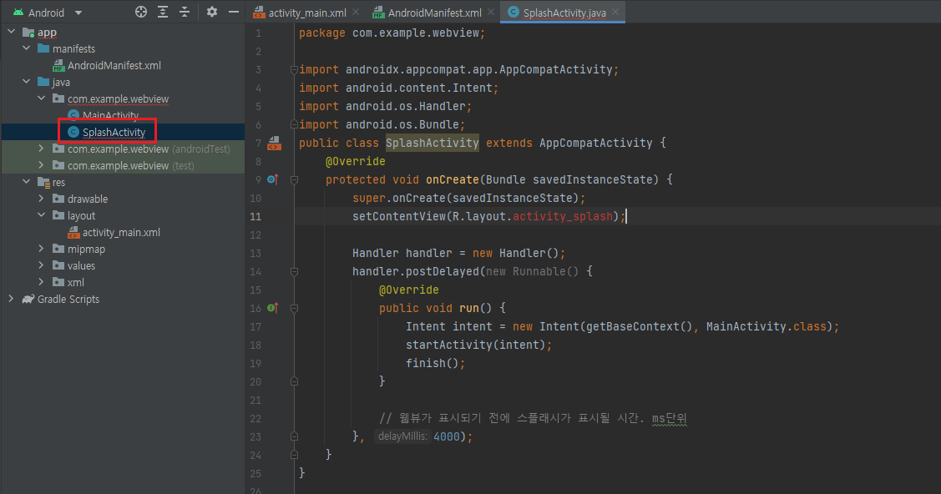Image resolution: width=941 pixels, height=494 pixels.
Task: Collapse the java folder
Action: [27, 82]
